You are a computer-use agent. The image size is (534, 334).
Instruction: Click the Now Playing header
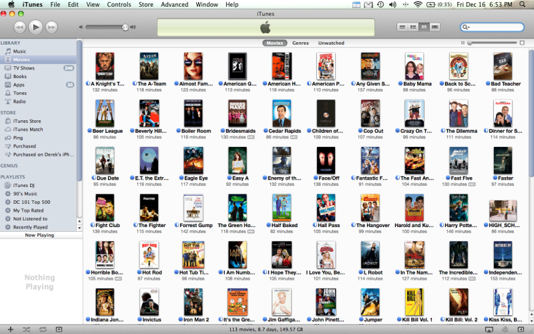click(x=39, y=235)
